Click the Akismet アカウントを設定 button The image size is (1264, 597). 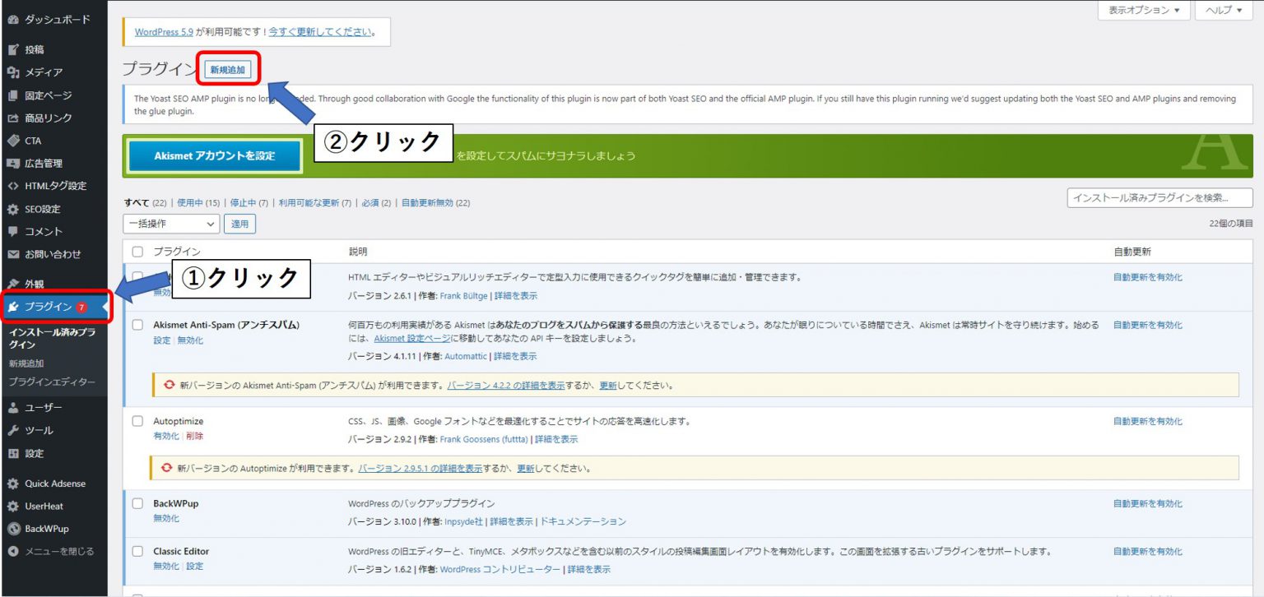click(x=213, y=155)
